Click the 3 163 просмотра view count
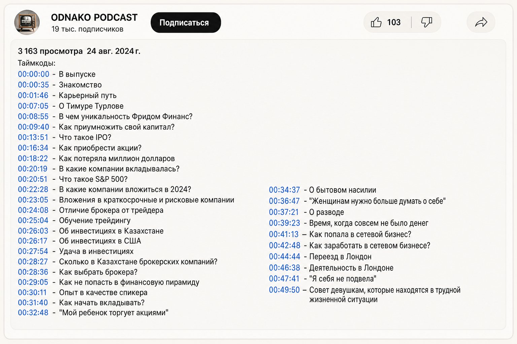Viewport: 517px width, 344px height. tap(50, 51)
